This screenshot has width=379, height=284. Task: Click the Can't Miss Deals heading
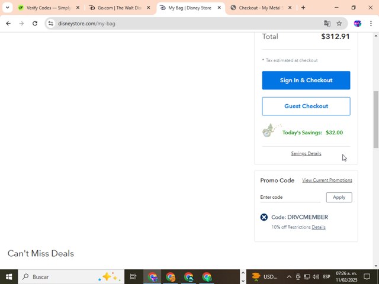(x=41, y=253)
